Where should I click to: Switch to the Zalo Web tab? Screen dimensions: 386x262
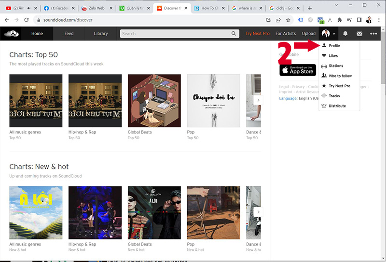click(x=97, y=8)
